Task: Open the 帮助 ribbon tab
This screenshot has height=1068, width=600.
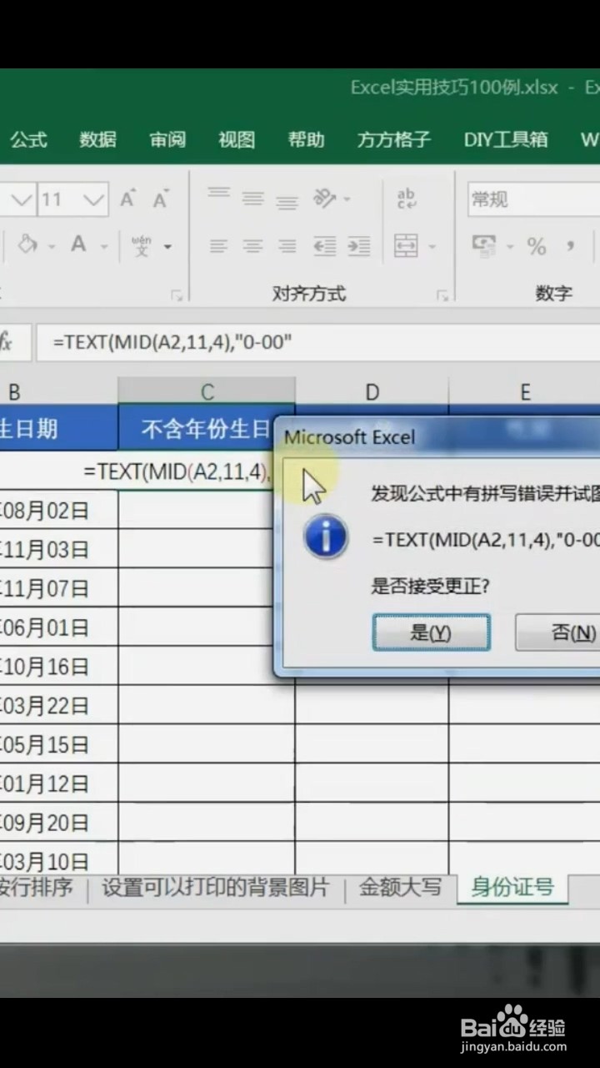Action: (x=306, y=139)
